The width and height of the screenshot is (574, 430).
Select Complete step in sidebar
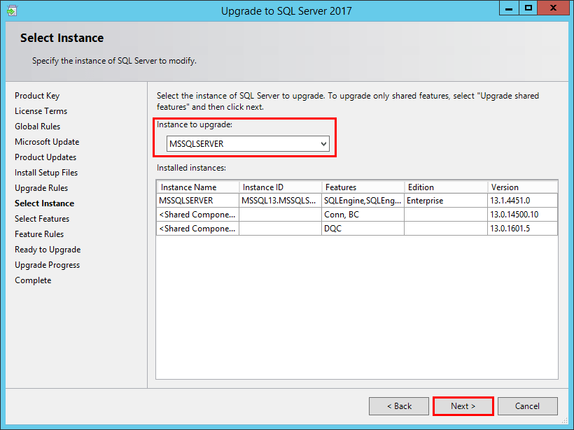point(33,280)
